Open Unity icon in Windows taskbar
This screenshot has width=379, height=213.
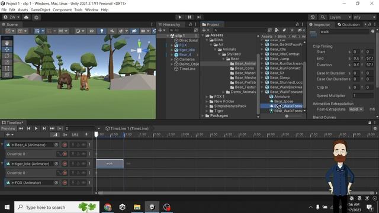click(x=152, y=207)
